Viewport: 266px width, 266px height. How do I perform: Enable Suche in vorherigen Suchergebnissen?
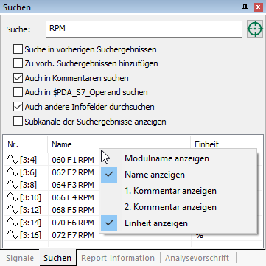(18, 49)
